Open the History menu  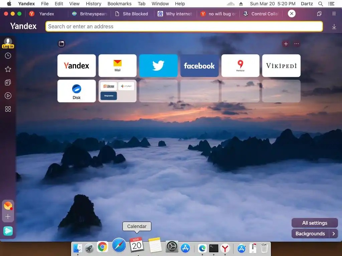(94, 4)
